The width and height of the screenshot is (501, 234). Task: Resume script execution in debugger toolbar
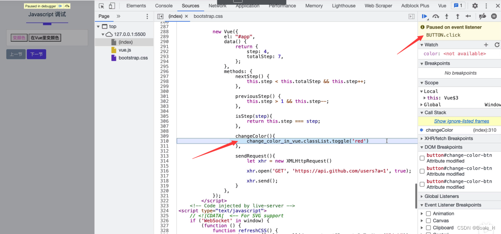pyautogui.click(x=424, y=16)
